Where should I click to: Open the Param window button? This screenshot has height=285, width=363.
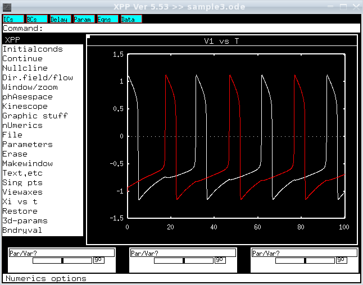(x=84, y=19)
